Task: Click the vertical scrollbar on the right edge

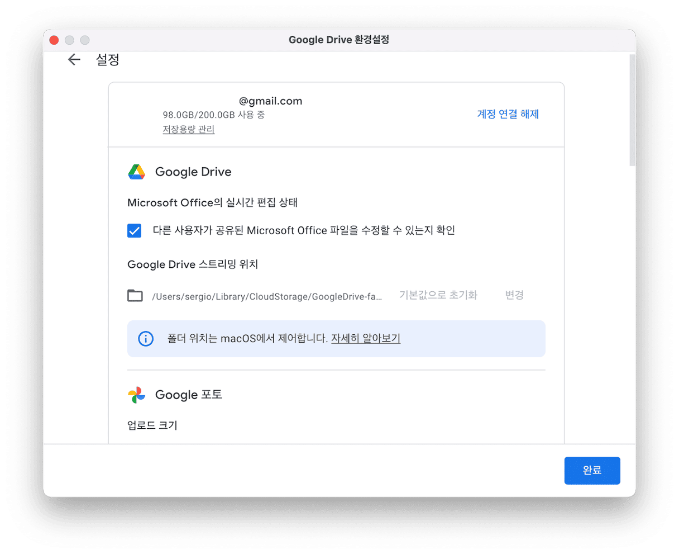Action: point(632,111)
